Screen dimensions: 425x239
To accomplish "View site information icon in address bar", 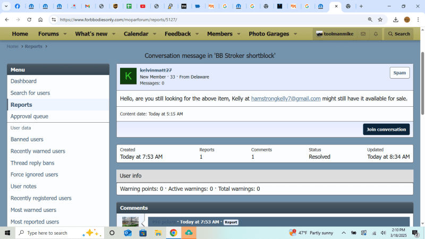I will coord(54,20).
